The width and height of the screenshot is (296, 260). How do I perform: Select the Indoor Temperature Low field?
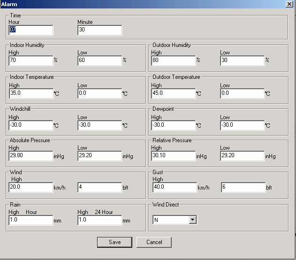coord(100,93)
